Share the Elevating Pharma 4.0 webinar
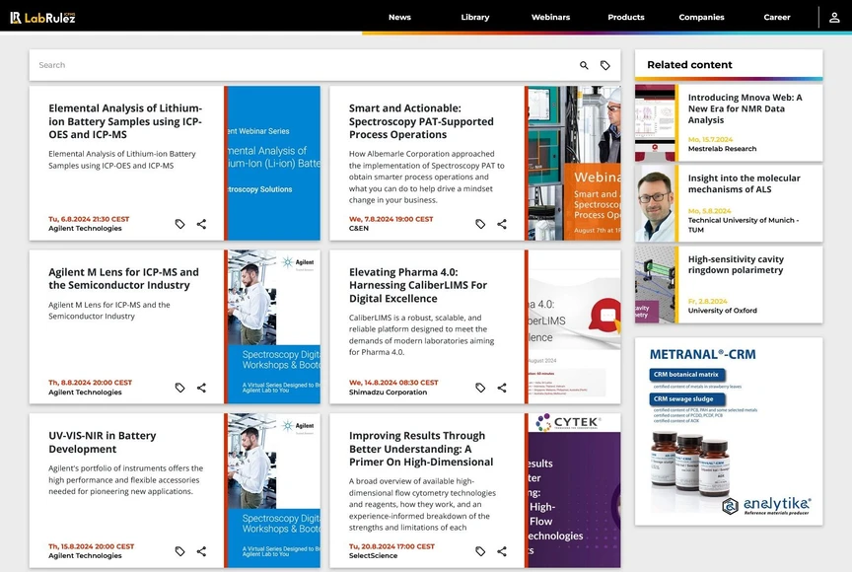Screen dimensions: 852x572 502,388
